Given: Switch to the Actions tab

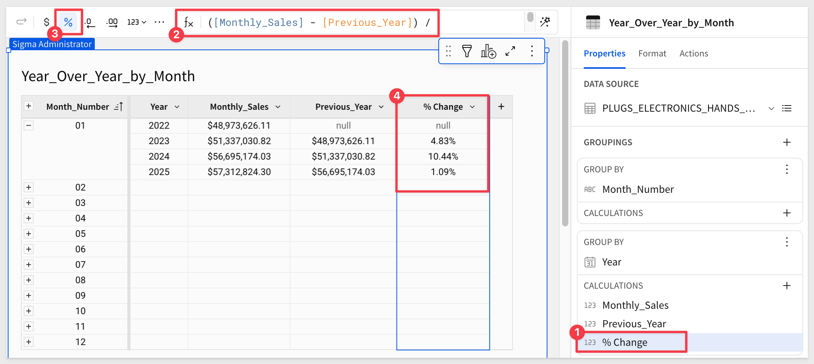Looking at the screenshot, I should pyautogui.click(x=693, y=54).
